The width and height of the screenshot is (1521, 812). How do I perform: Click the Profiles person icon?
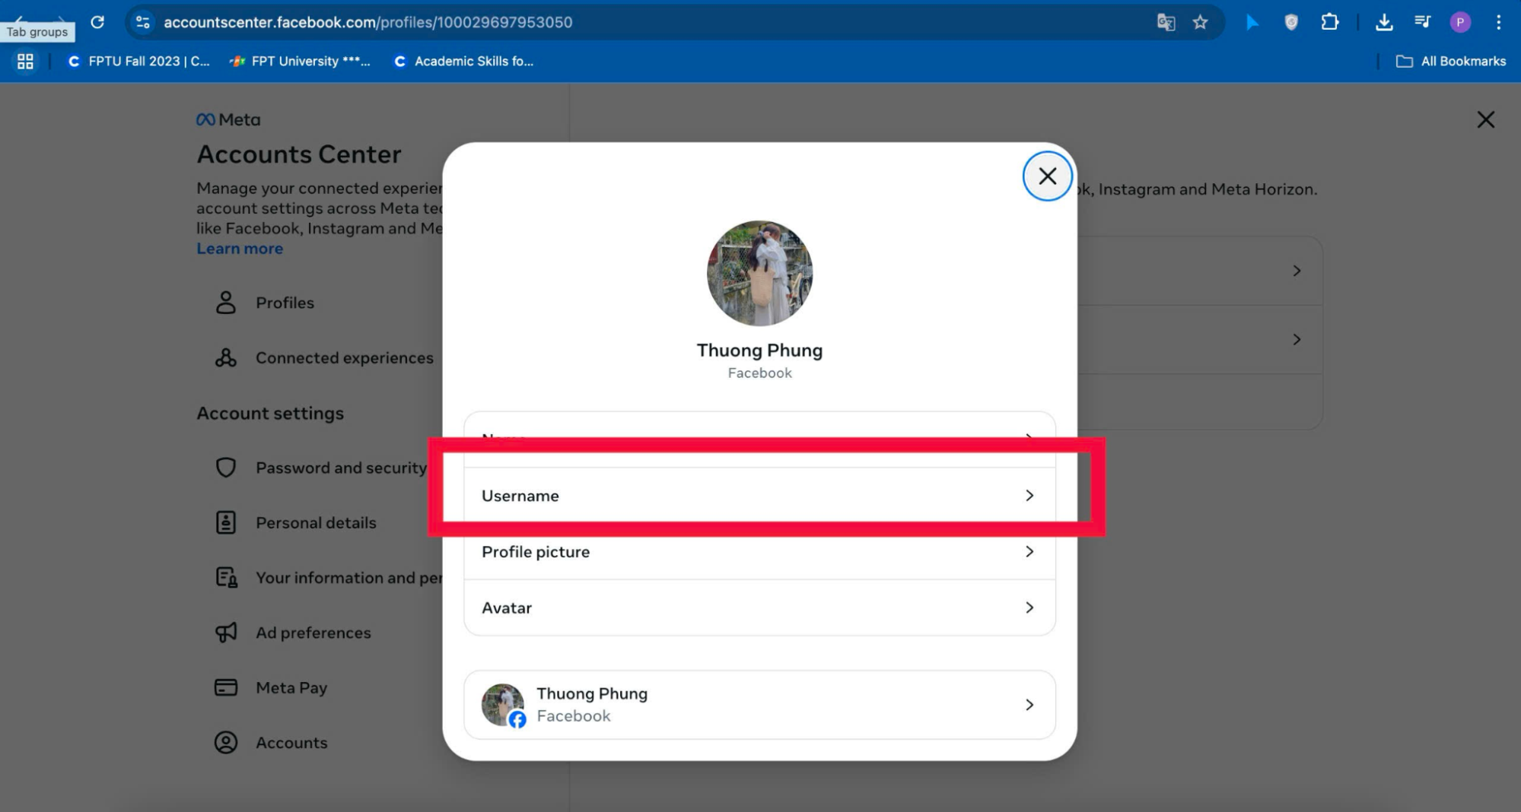(226, 303)
